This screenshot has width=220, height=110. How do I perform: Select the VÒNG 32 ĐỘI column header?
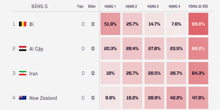click(198, 6)
